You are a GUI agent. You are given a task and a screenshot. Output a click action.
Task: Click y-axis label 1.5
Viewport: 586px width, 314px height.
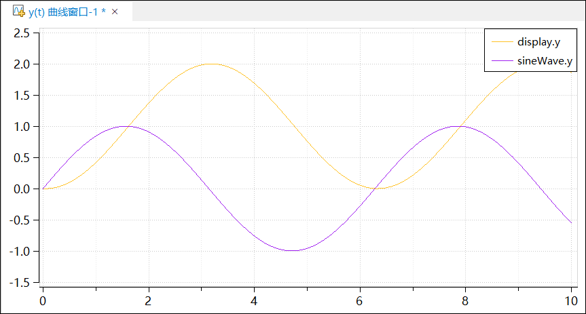(x=21, y=96)
